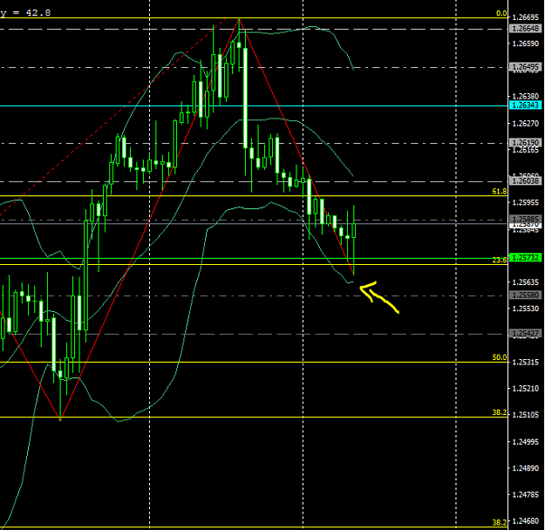Click the 1.26165 value on price axis
Screen dimensions: 545x530
pos(526,150)
